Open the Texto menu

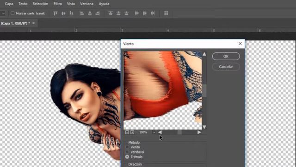click(x=23, y=4)
